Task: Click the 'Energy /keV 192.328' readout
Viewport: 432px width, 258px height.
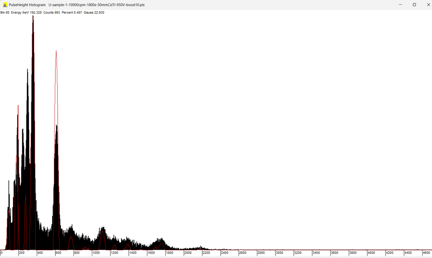Action: (26, 12)
